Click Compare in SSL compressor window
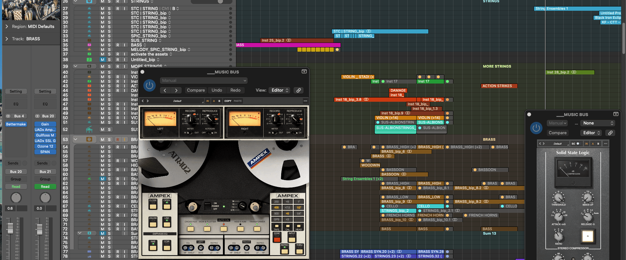This screenshot has height=260, width=626. coord(558,133)
